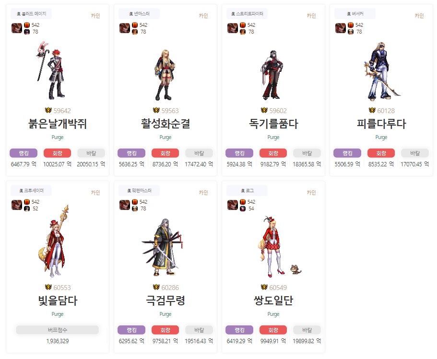Image resolution: width=437 pixels, height=359 pixels.
Task: Click the 블러드 메이지 class tag
Action: point(31,13)
